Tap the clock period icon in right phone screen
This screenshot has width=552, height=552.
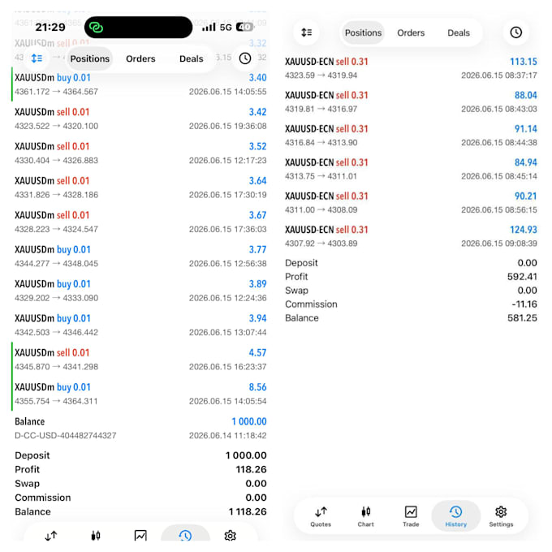point(516,32)
